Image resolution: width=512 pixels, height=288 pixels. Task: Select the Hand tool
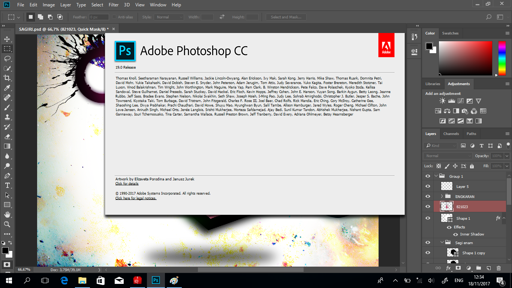click(7, 214)
